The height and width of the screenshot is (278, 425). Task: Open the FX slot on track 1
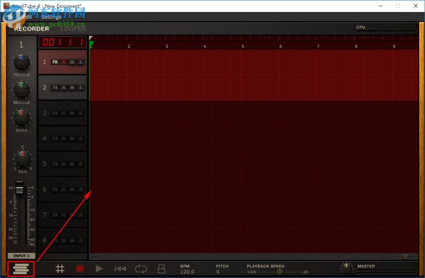click(x=55, y=62)
